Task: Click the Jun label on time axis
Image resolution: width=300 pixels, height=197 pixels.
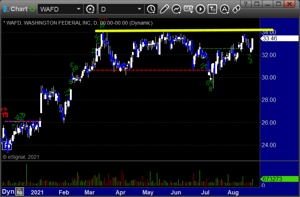Action: [176, 192]
